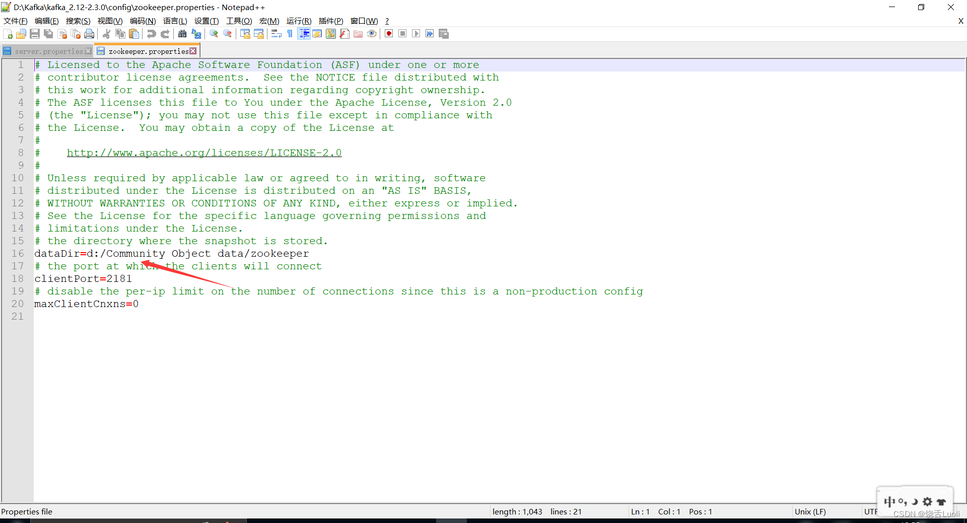
Task: Toggle synchronize vertical scrolling icon
Action: (245, 34)
